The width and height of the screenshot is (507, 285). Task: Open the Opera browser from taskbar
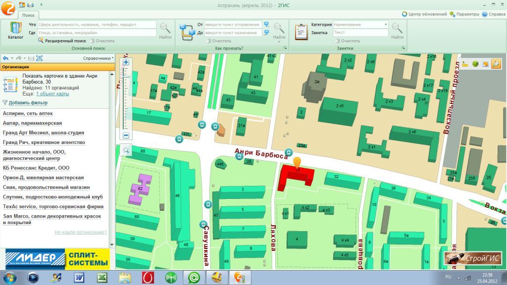click(x=148, y=278)
